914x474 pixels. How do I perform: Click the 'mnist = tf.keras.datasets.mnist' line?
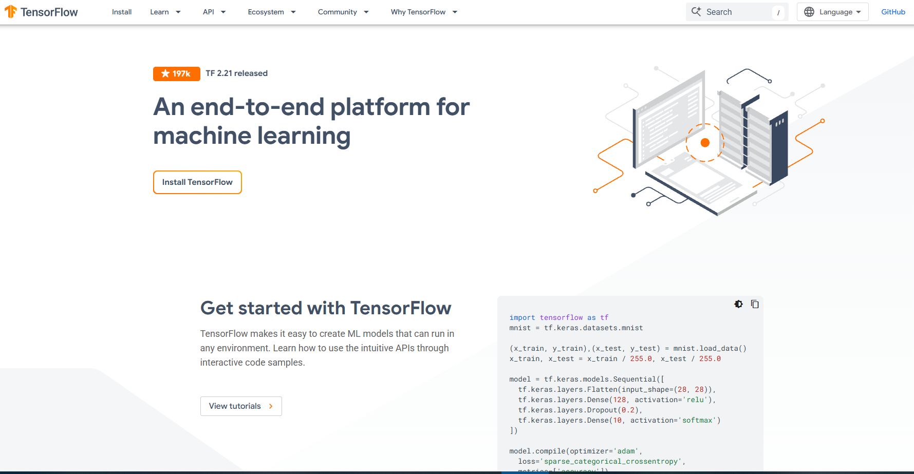click(x=576, y=328)
